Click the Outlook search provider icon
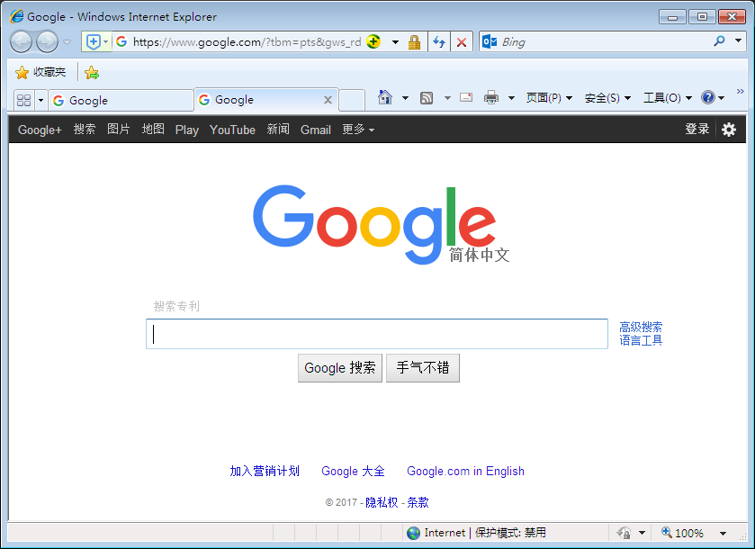The height and width of the screenshot is (549, 755). [490, 42]
